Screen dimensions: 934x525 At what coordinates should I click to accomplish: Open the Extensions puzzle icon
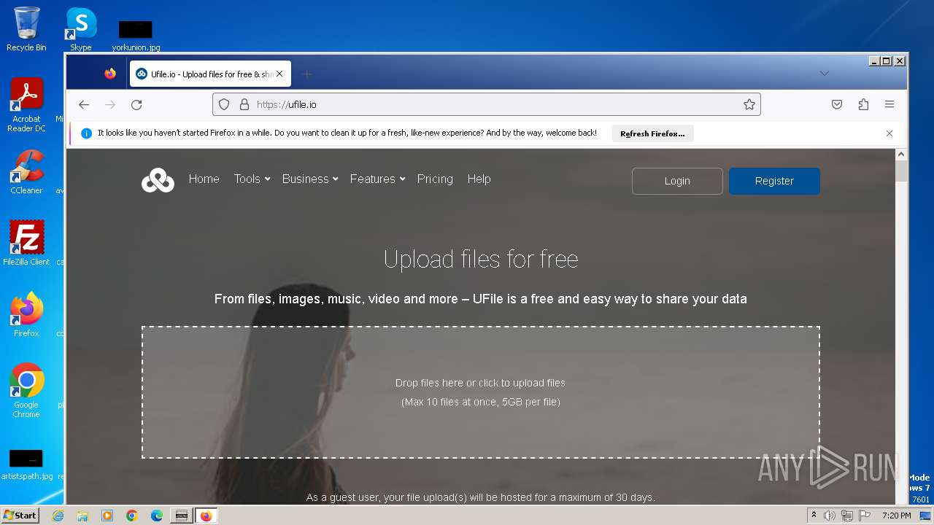tap(863, 104)
